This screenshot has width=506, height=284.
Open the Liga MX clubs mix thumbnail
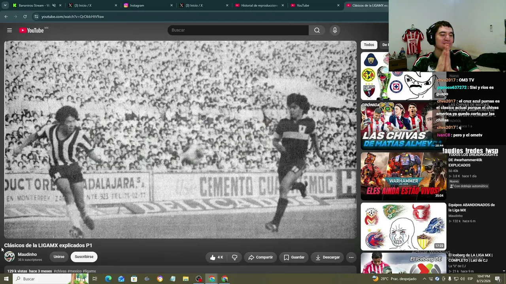(403, 76)
